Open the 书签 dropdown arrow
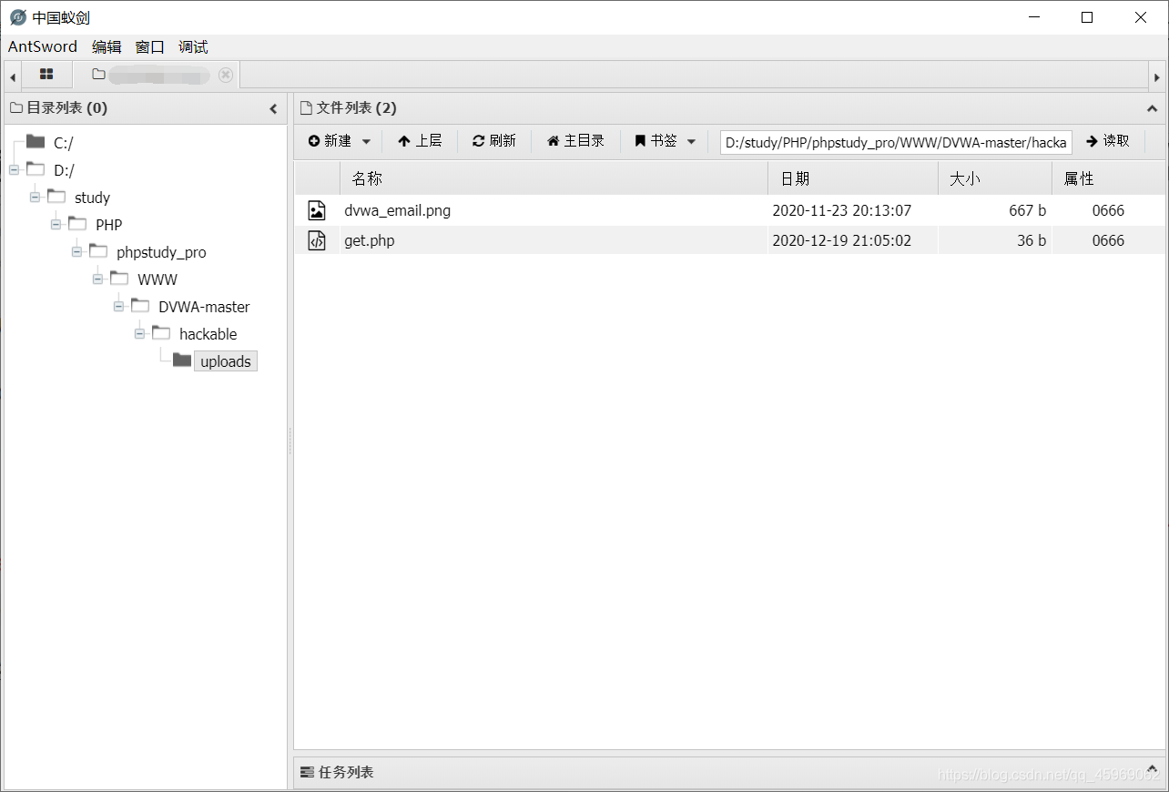The width and height of the screenshot is (1169, 792). click(x=691, y=141)
